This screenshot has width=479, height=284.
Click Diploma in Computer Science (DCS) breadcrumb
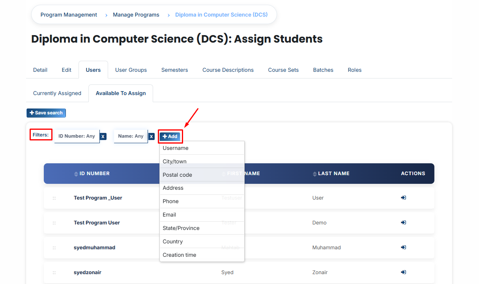pyautogui.click(x=221, y=15)
